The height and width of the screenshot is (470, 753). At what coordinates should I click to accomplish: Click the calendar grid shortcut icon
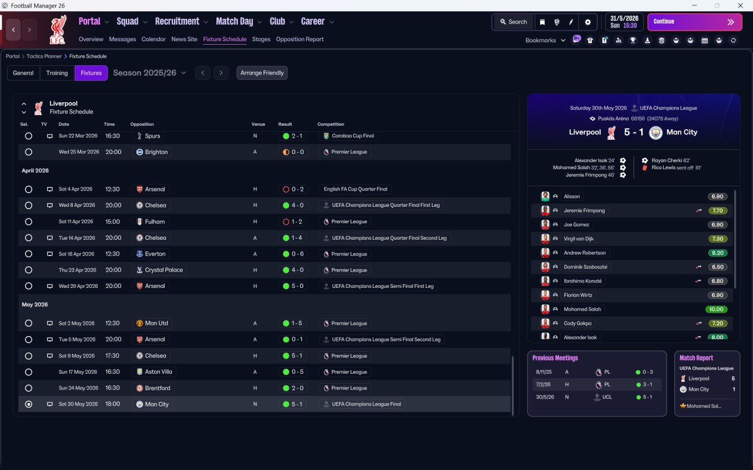tap(705, 41)
